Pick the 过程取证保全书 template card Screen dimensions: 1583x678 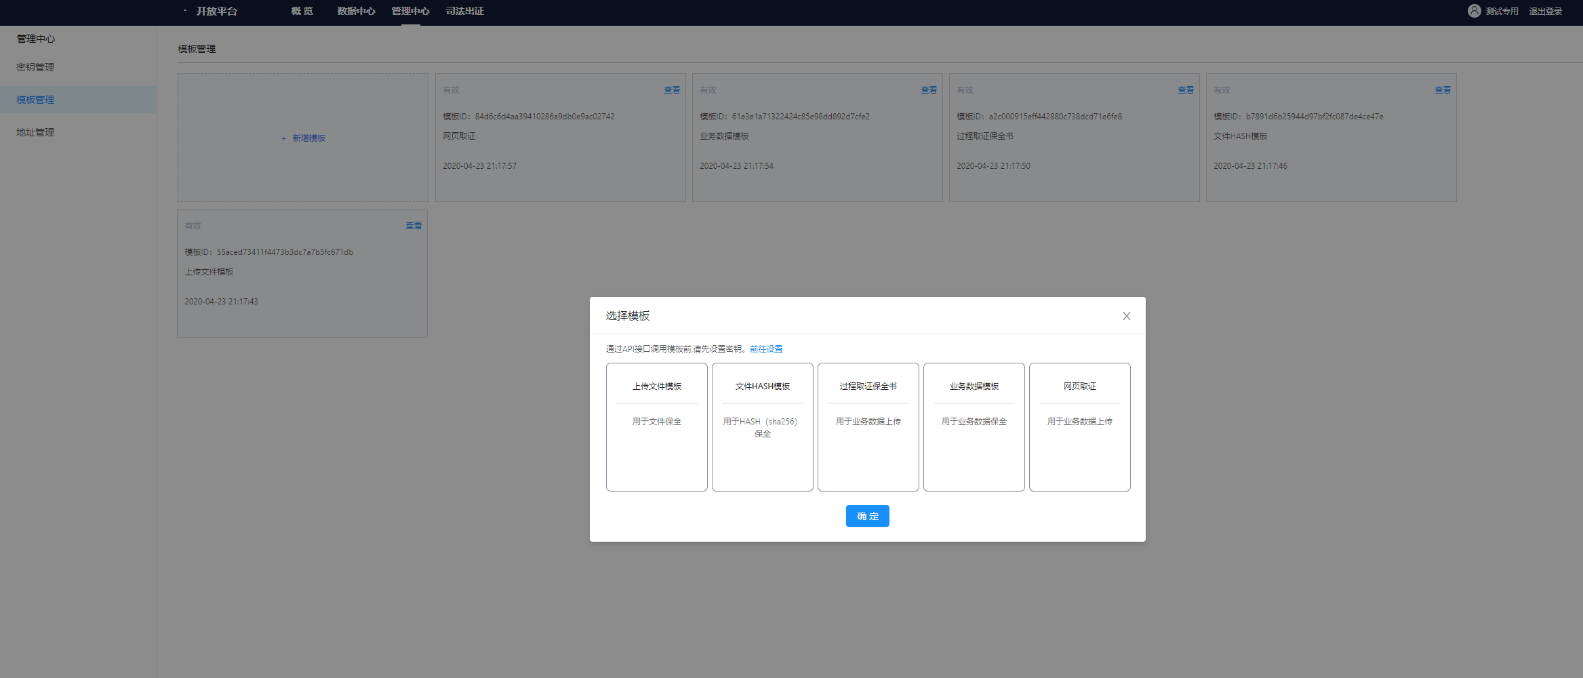coord(868,427)
